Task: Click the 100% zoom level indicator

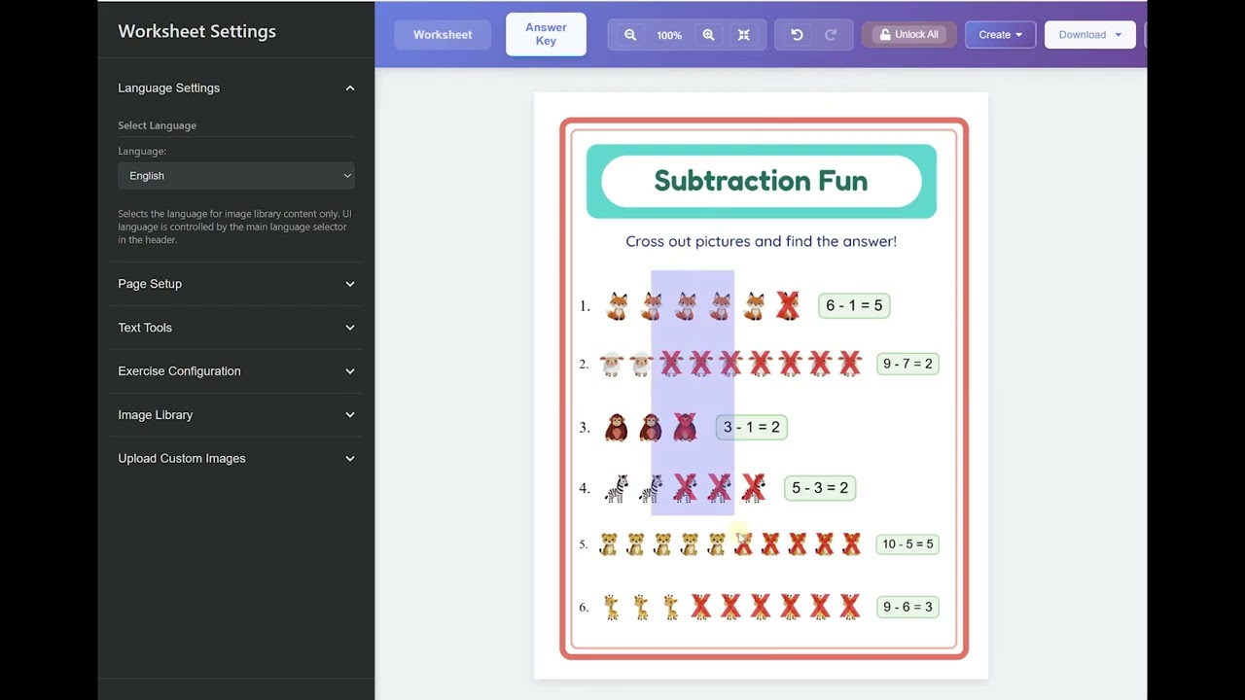Action: coord(669,35)
